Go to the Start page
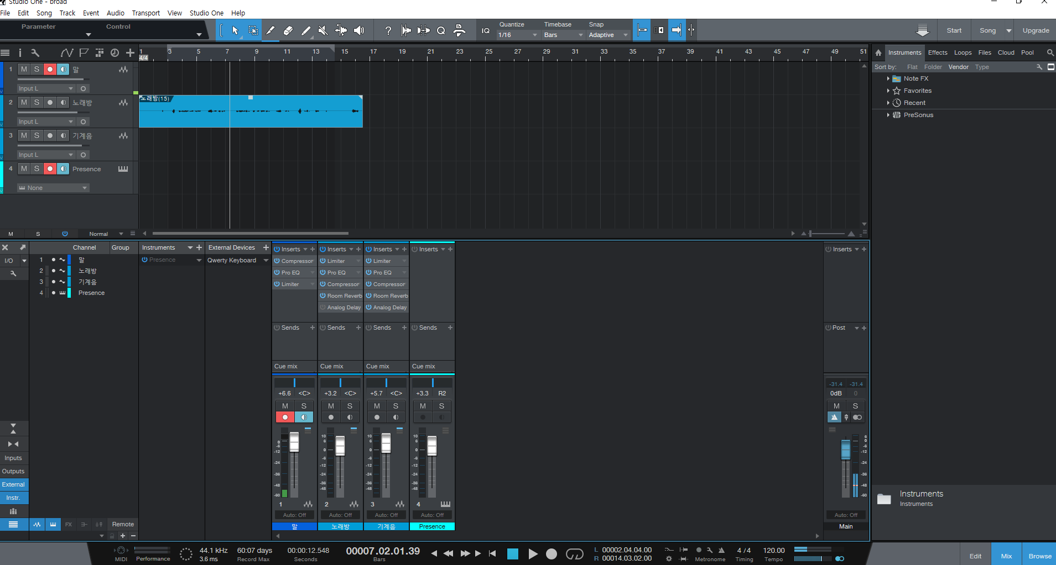This screenshot has width=1056, height=565. coord(954,30)
